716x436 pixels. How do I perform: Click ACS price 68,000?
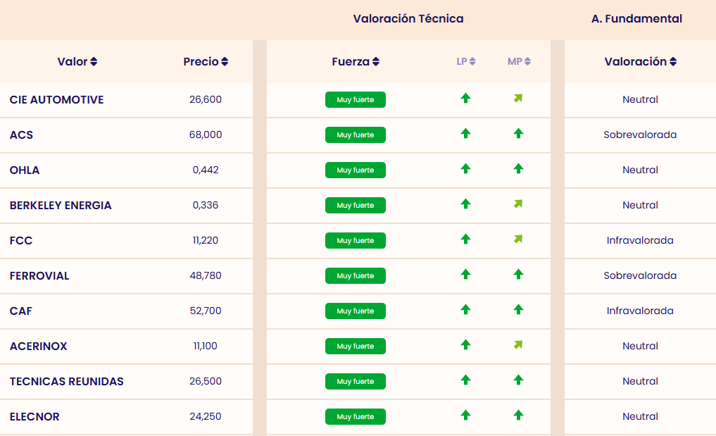[x=206, y=135]
